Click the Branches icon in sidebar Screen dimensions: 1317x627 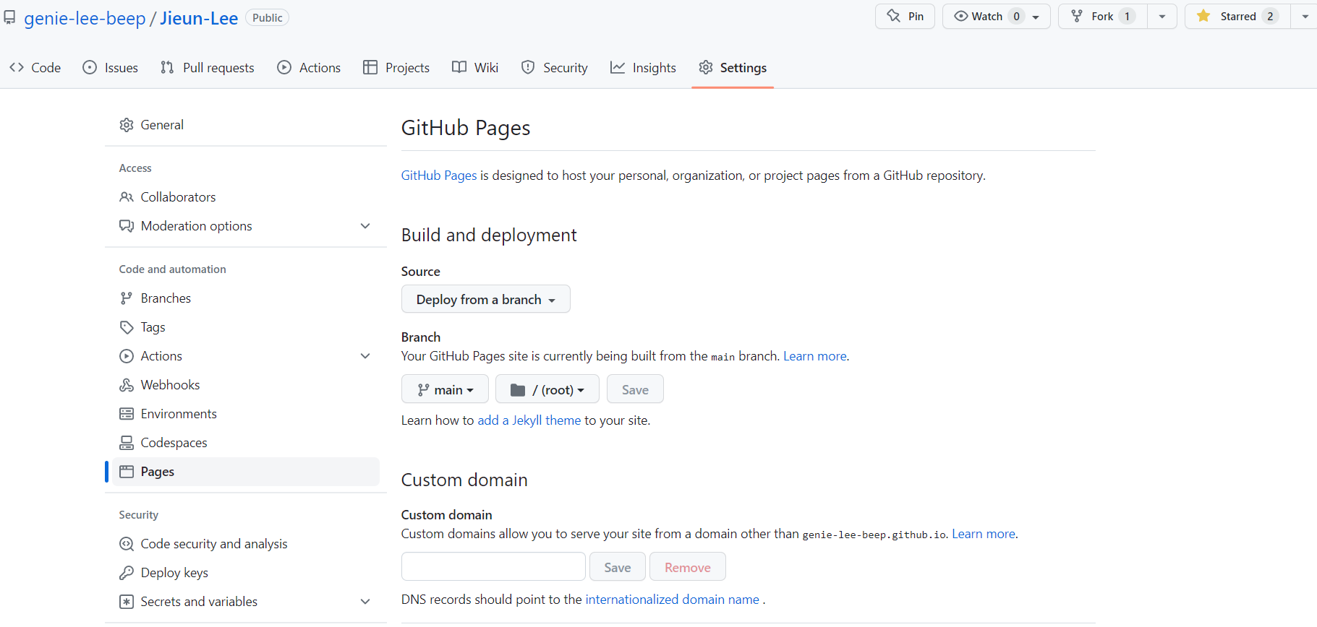tap(127, 298)
